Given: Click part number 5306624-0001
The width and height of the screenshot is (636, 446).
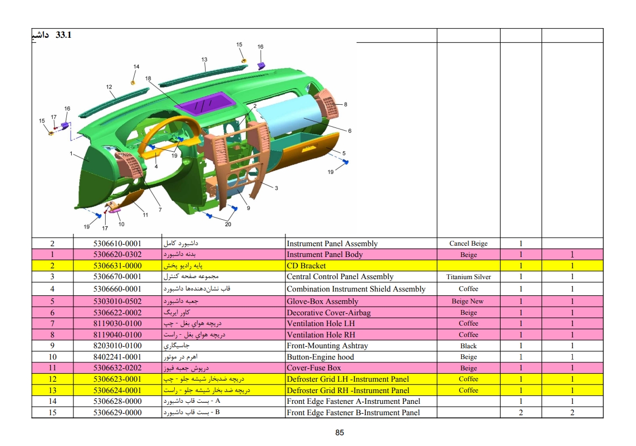Looking at the screenshot, I should pos(117,390).
